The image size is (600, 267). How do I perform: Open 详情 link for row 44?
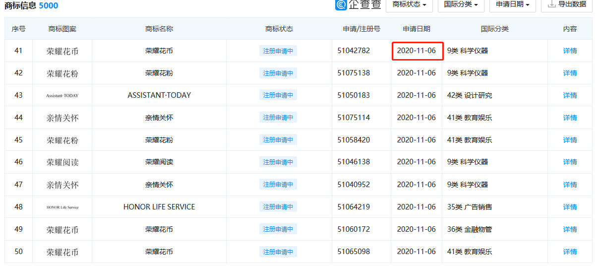tap(570, 118)
